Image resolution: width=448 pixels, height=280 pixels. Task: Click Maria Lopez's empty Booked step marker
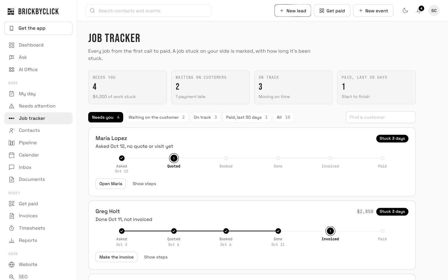[x=226, y=158]
